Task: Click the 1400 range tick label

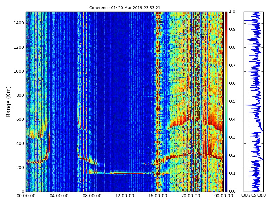Action: (x=19, y=23)
